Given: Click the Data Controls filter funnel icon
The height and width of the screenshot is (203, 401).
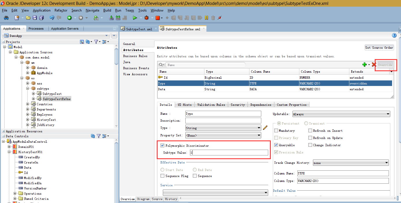Looking at the screenshot, I should tap(98, 136).
